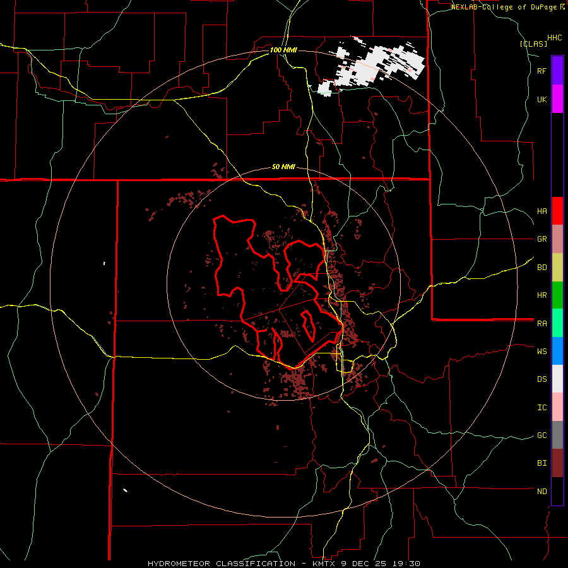
Task: Click the 'HA' legend label
Action: [x=541, y=211]
